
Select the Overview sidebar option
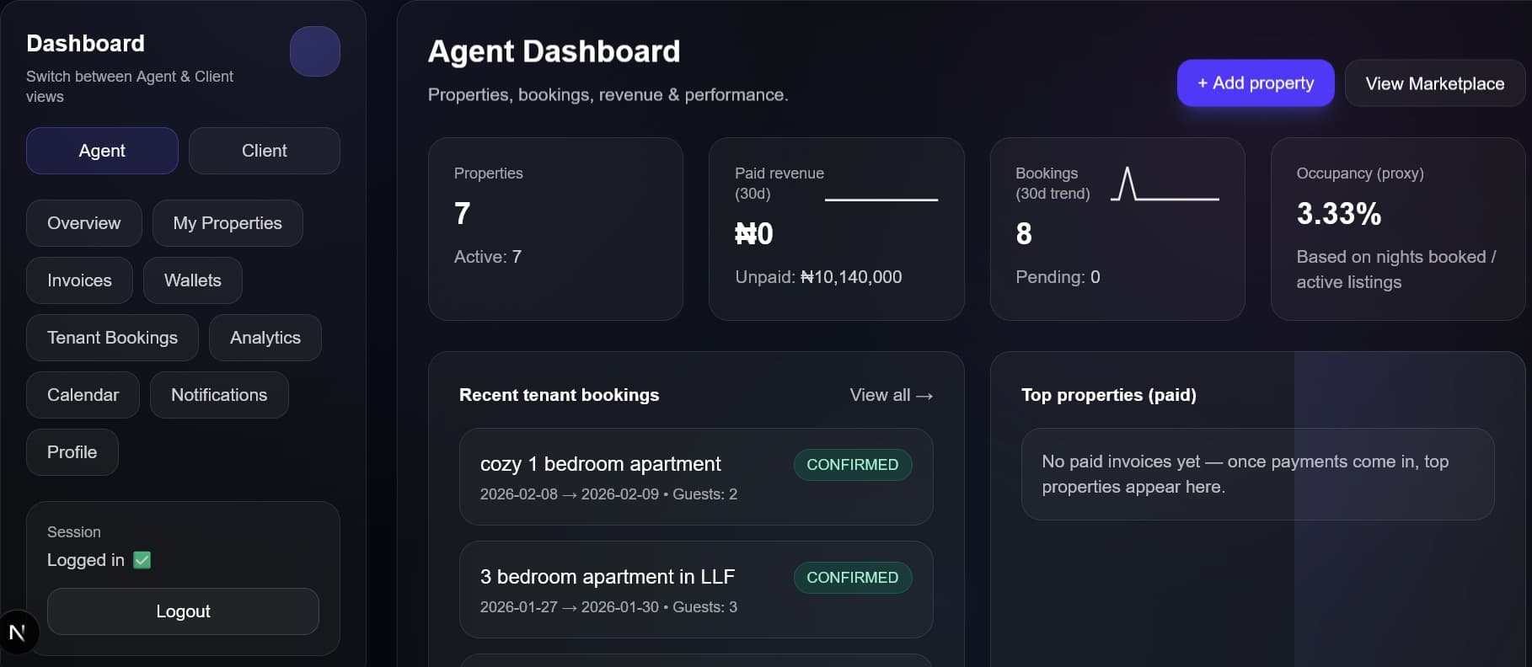pos(83,223)
